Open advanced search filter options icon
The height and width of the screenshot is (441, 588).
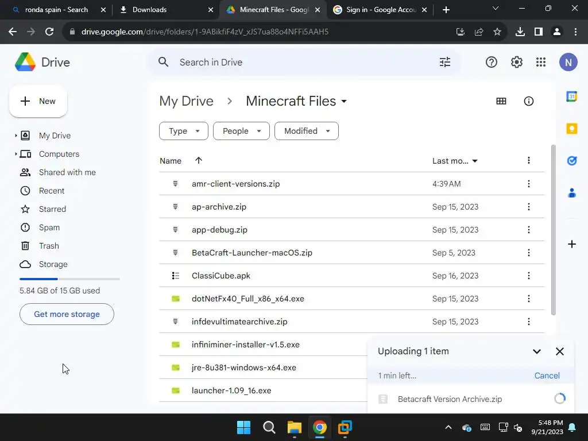(x=445, y=62)
